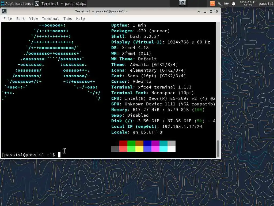Click the 'Swap: Disabled' line

(x=130, y=115)
